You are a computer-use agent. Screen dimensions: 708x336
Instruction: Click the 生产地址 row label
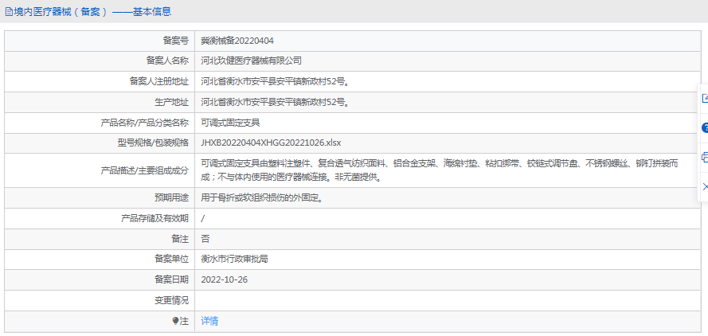click(171, 102)
